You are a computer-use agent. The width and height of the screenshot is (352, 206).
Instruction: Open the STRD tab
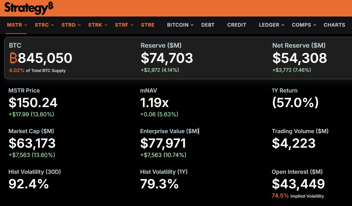pos(69,25)
